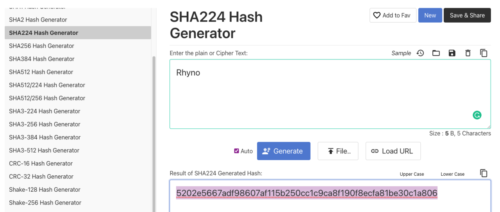Open file via folder icon above input
Viewport: 500px width, 212px height.
coord(436,53)
